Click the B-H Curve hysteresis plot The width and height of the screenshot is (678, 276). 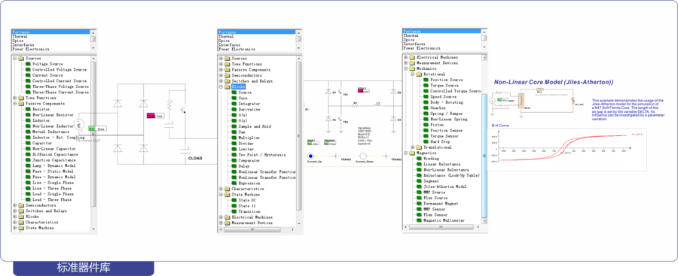(567, 149)
